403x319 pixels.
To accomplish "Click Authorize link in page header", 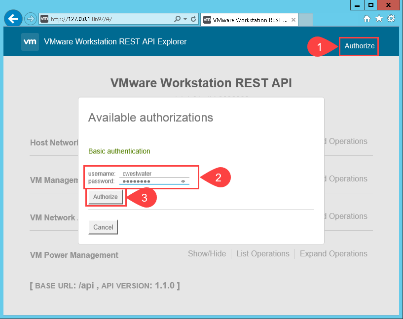I will click(x=359, y=46).
